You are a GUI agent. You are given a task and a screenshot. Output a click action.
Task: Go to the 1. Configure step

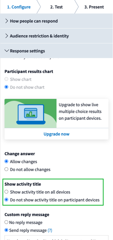click(19, 7)
